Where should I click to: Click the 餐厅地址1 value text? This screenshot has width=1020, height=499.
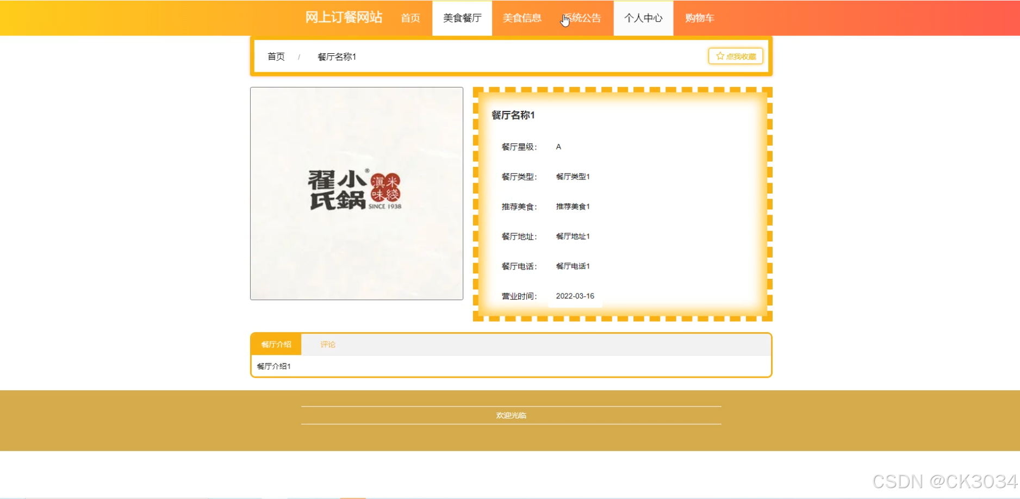[573, 236]
